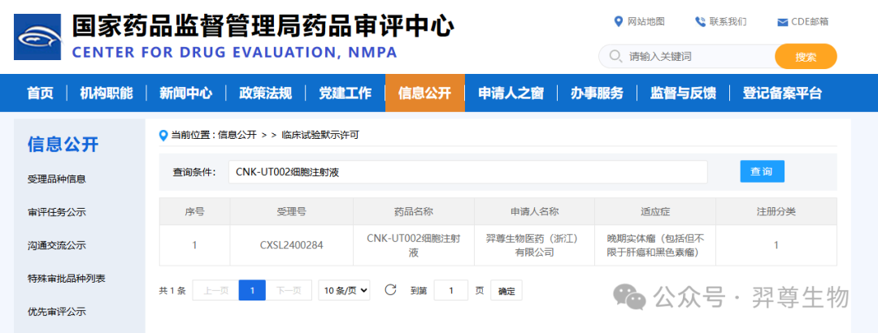Go to 申请人之窗 in navigation bar

pos(511,93)
